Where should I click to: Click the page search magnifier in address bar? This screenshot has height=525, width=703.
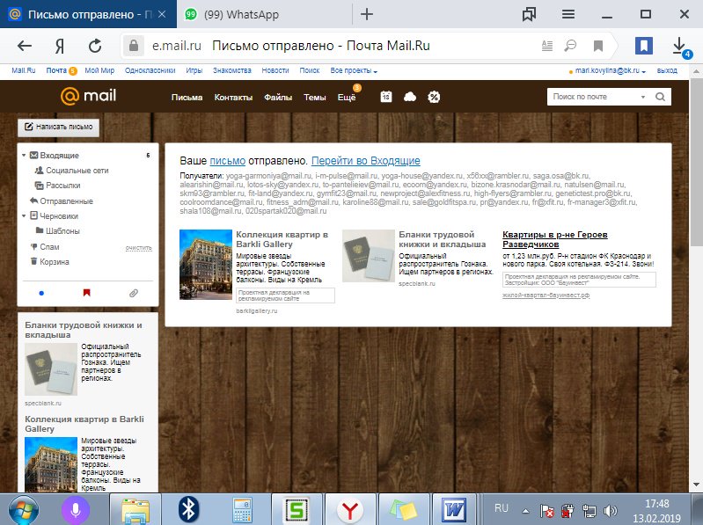point(570,45)
